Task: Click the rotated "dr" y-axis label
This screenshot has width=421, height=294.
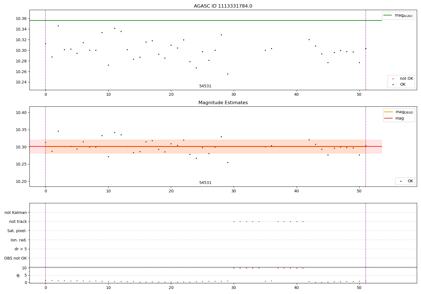Action: coord(18,276)
